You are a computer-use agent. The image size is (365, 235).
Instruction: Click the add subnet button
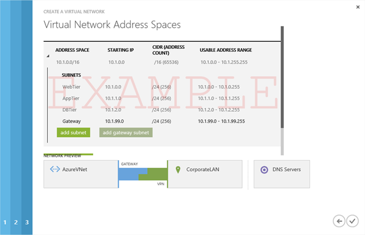[x=73, y=132]
